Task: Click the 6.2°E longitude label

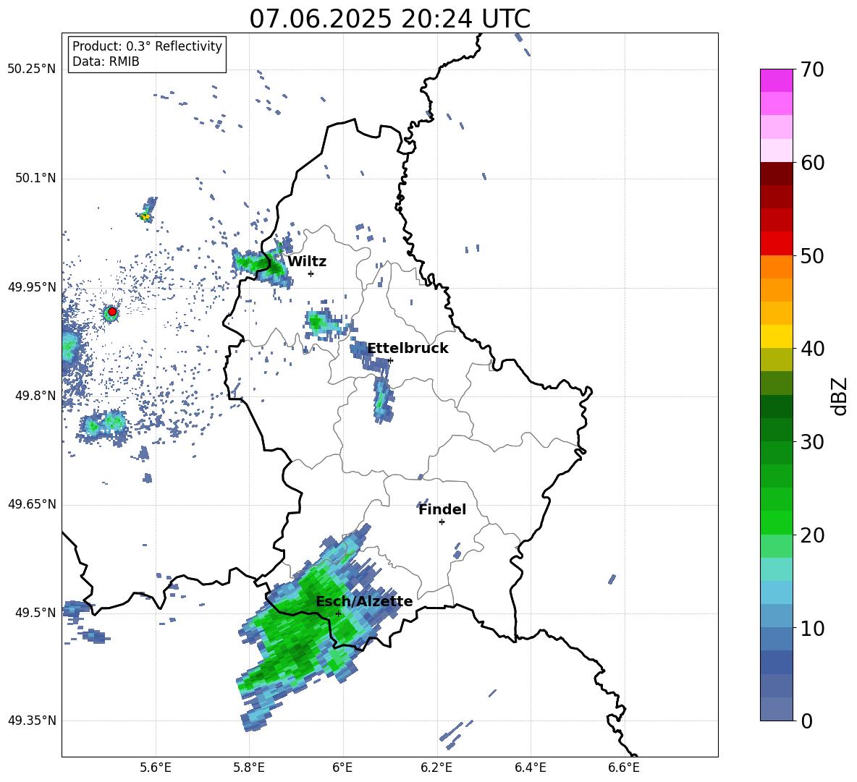Action: click(436, 768)
